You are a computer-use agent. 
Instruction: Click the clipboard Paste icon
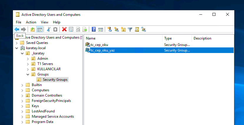coord(55,29)
